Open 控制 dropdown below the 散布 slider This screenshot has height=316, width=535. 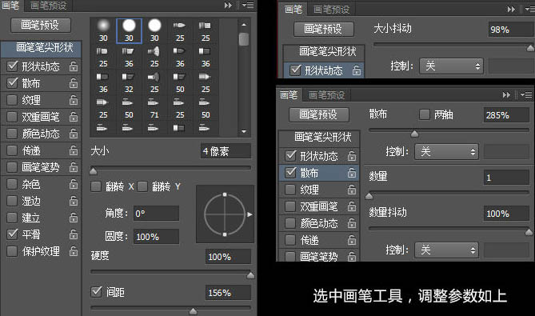(446, 151)
